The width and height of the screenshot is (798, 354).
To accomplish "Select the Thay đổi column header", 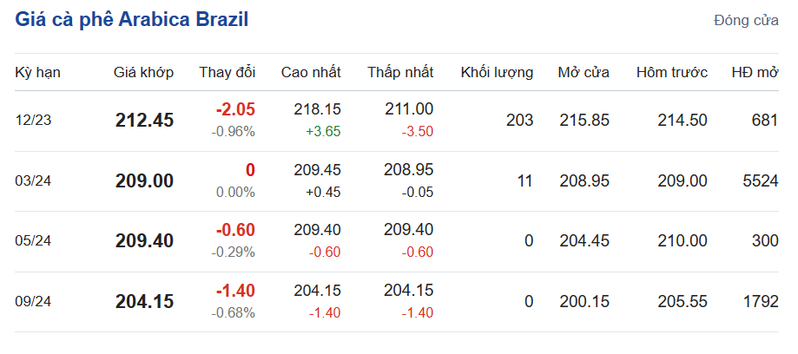I will [227, 73].
